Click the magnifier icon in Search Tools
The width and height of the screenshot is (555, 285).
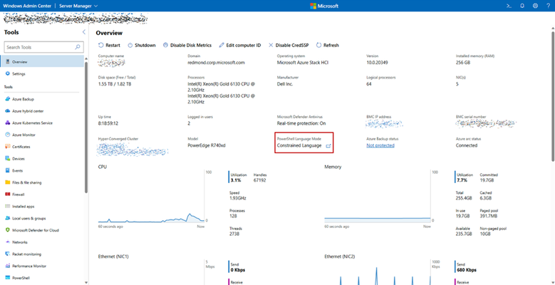pos(78,47)
